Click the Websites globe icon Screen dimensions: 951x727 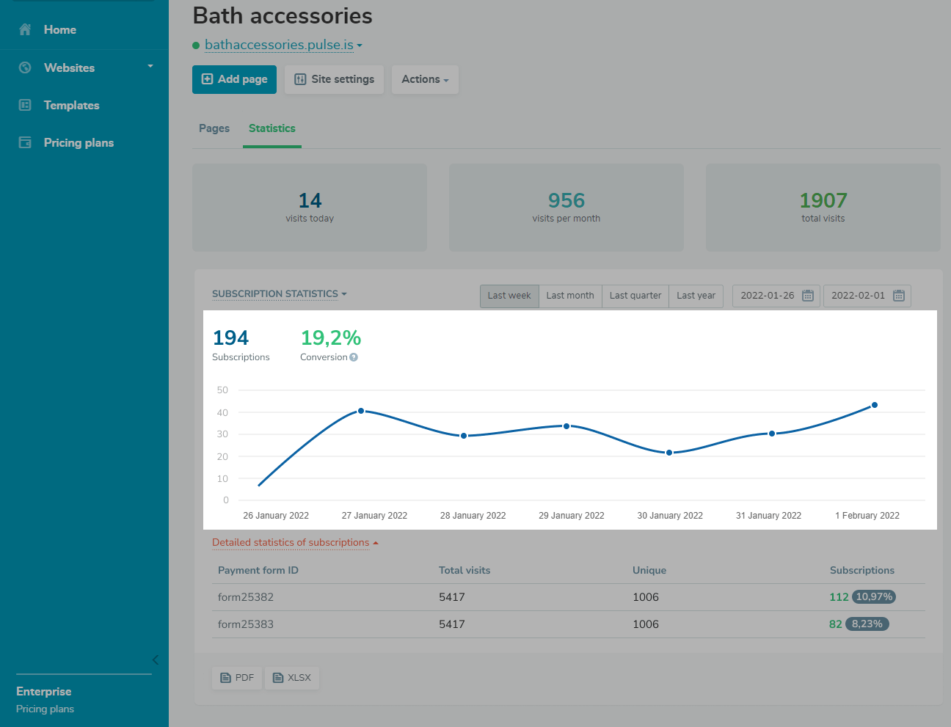(x=25, y=67)
